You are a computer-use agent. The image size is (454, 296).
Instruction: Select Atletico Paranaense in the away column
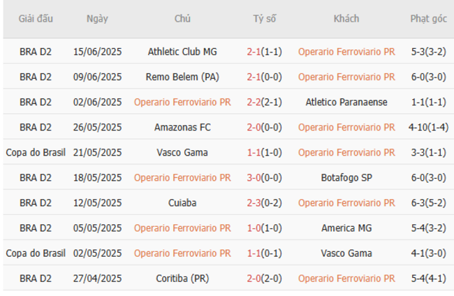tap(346, 102)
